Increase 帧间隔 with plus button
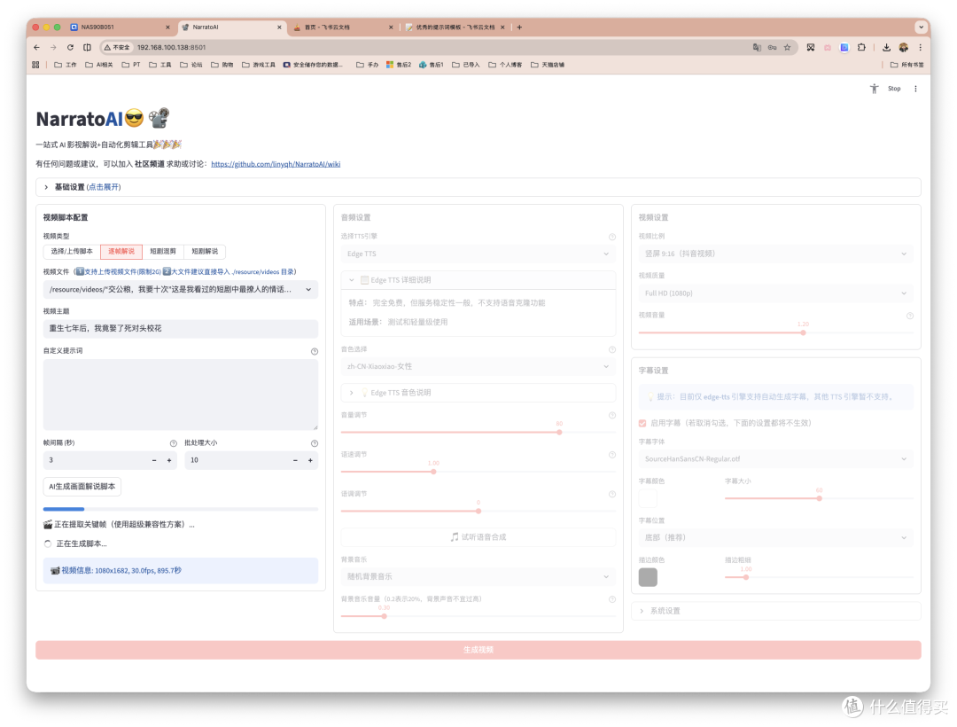 pos(169,461)
